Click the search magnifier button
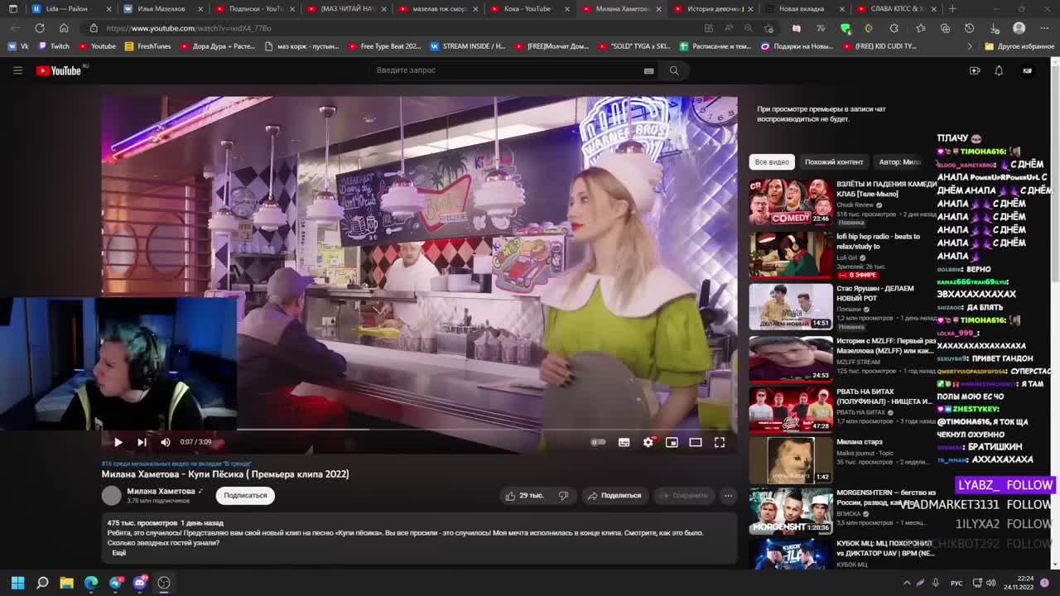 pyautogui.click(x=674, y=70)
